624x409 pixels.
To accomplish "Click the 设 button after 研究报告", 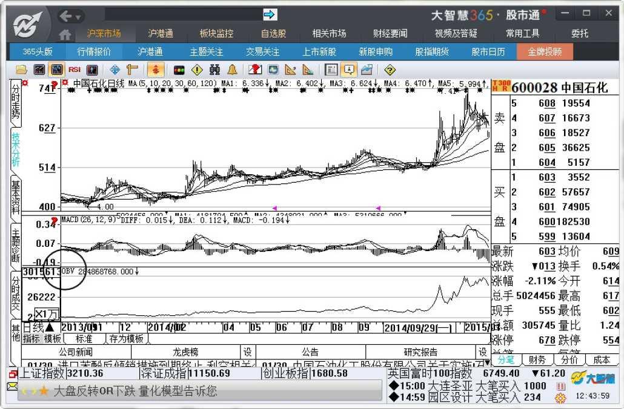I will click(x=483, y=352).
